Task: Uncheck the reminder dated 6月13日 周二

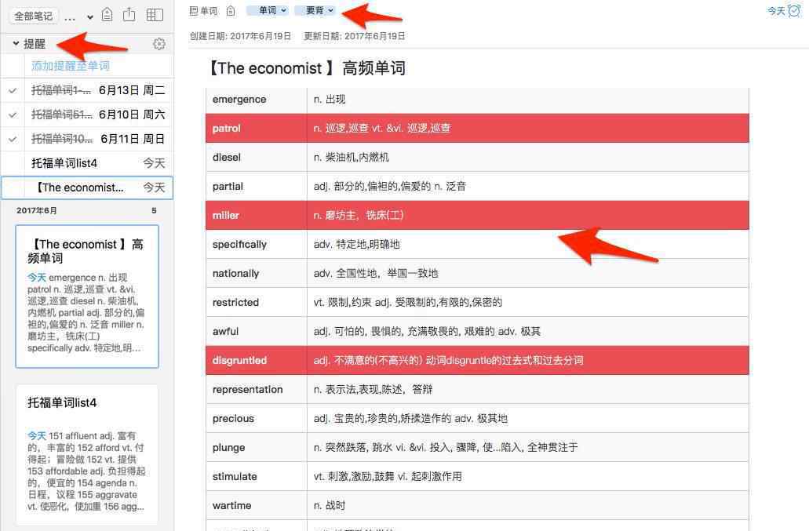Action: click(13, 91)
